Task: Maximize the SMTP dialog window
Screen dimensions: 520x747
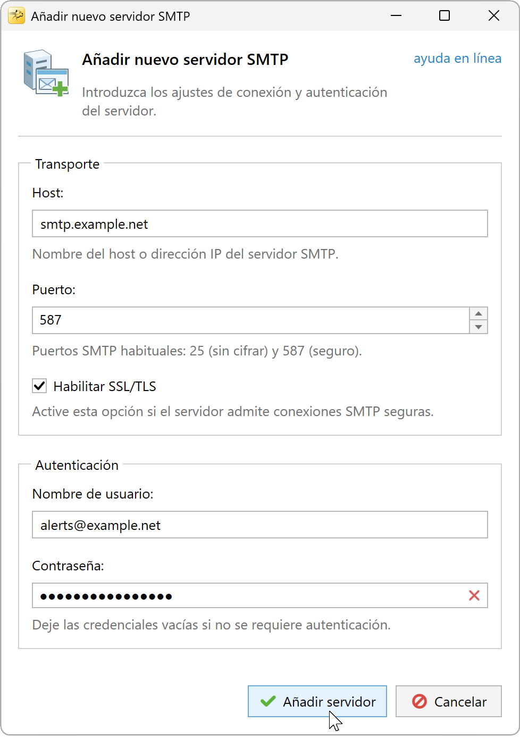Action: click(444, 16)
